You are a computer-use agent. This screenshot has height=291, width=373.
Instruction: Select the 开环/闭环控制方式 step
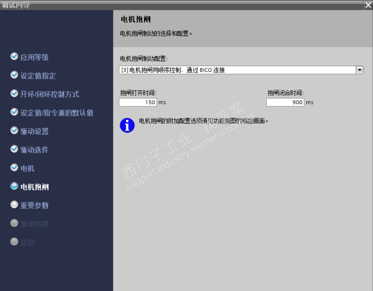pos(49,94)
